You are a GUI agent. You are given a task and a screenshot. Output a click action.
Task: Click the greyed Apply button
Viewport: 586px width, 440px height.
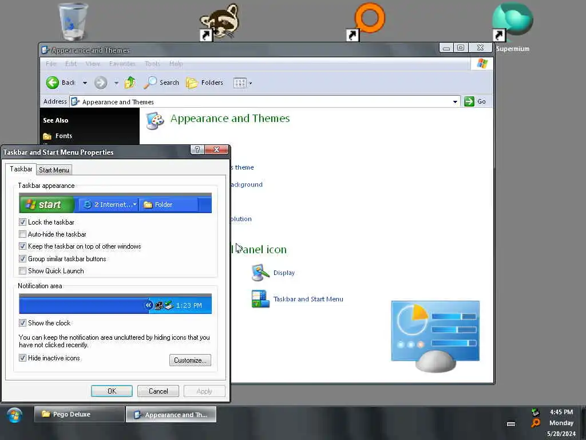pyautogui.click(x=204, y=391)
